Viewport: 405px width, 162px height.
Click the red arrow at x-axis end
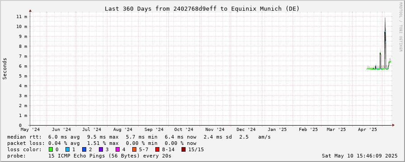[x=393, y=125]
